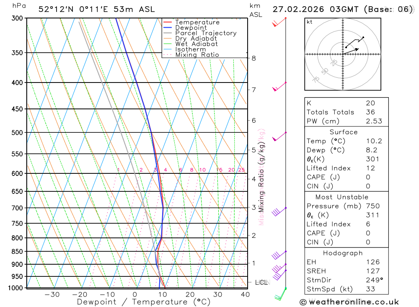Click the K index value 20
Screen dimensions: 419x307
pyautogui.click(x=370, y=103)
